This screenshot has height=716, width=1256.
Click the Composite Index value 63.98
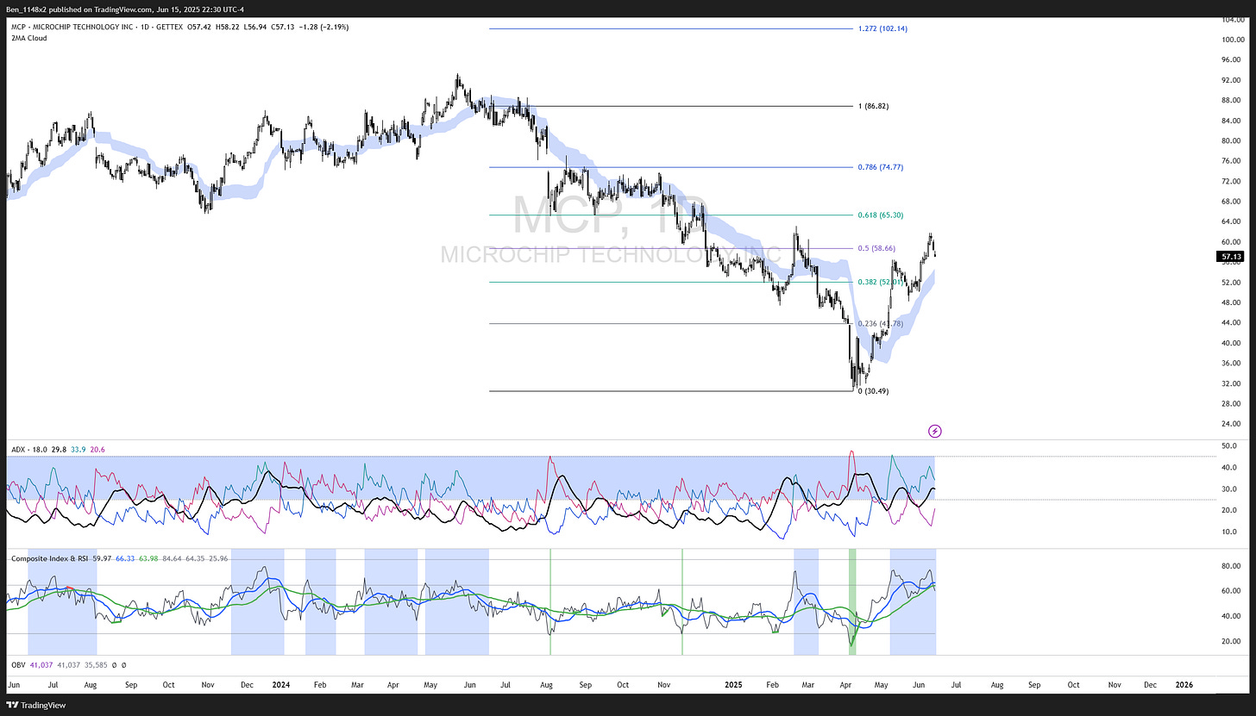[148, 558]
